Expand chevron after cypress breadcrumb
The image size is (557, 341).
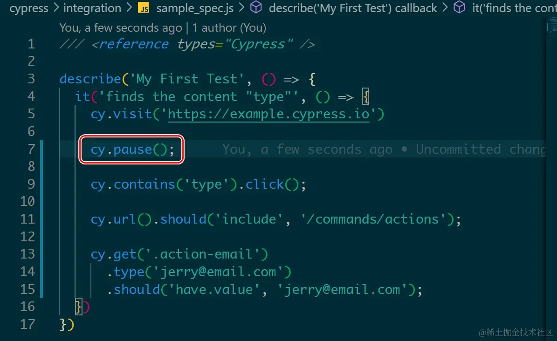(56, 8)
